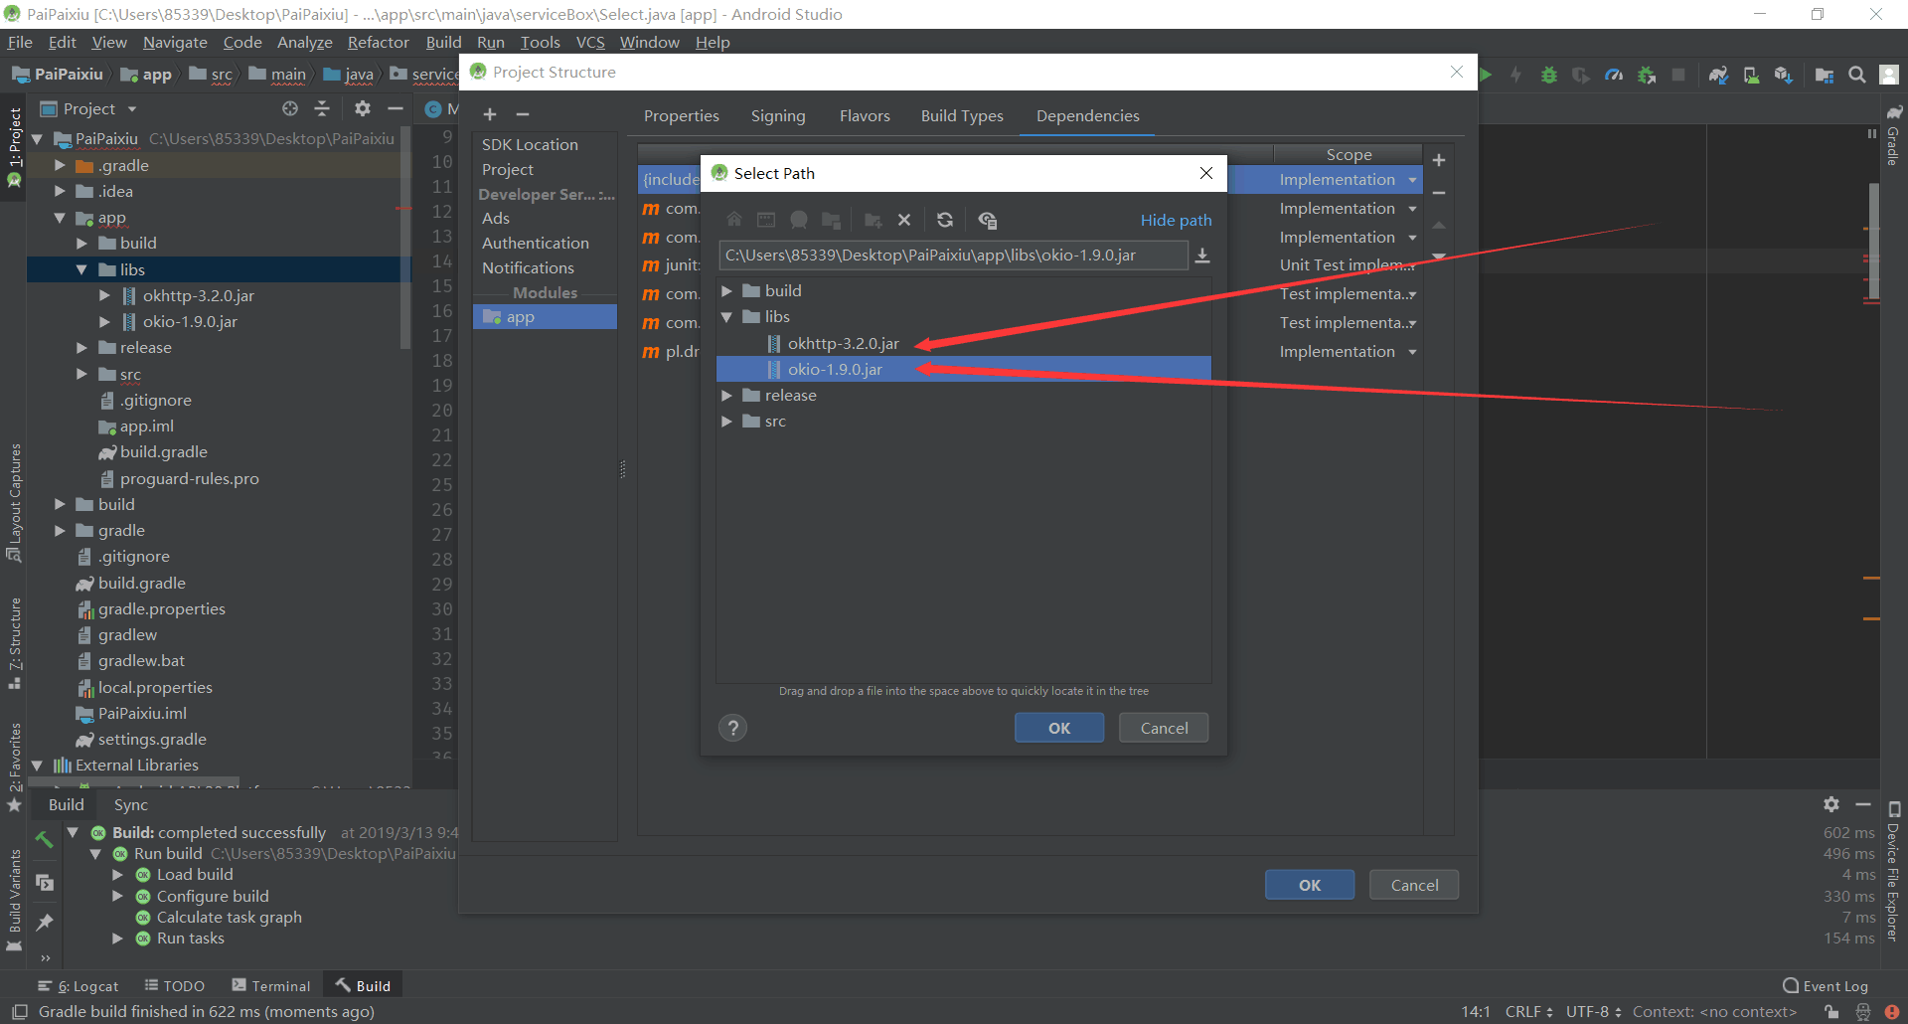This screenshot has height=1024, width=1908.
Task: Click the delete X icon in Select Path
Action: click(x=904, y=220)
